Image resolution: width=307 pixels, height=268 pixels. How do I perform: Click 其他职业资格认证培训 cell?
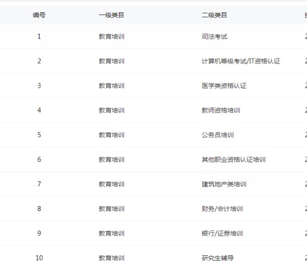pos(233,160)
